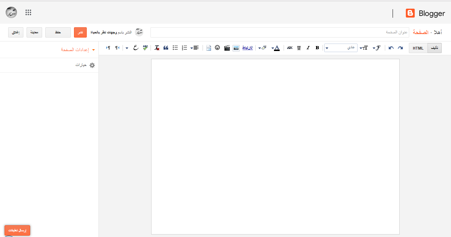Click the quote block icon
The image size is (451, 237).
pyautogui.click(x=166, y=48)
